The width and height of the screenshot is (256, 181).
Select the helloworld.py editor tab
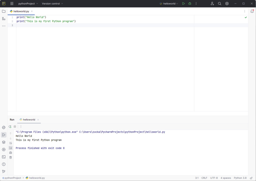tap(21, 12)
